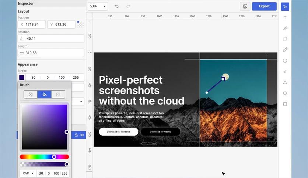This screenshot has width=308, height=178.
Task: Open the dropdown behind the Brush popup
Action: 81,102
